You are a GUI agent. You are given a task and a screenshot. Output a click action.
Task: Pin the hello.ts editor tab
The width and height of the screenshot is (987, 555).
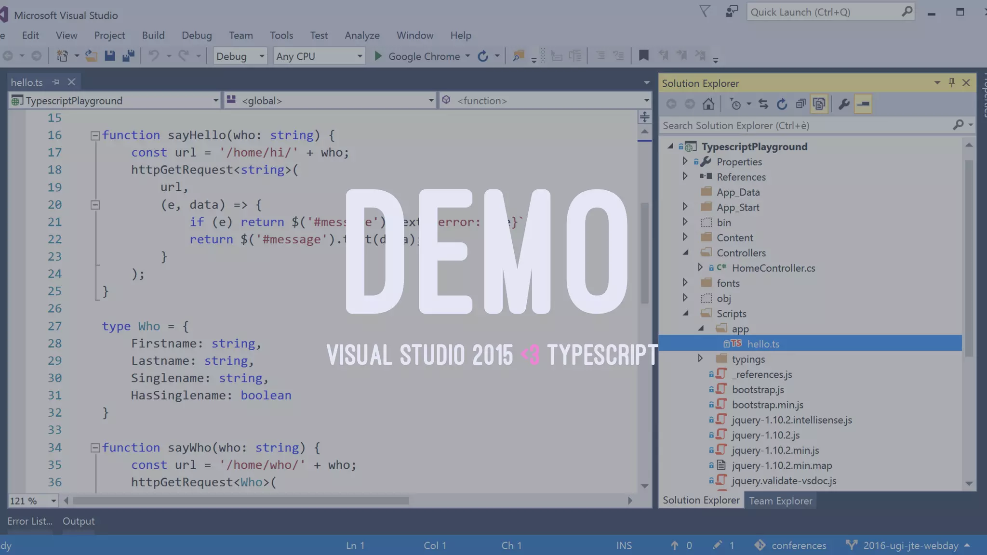[x=56, y=82]
